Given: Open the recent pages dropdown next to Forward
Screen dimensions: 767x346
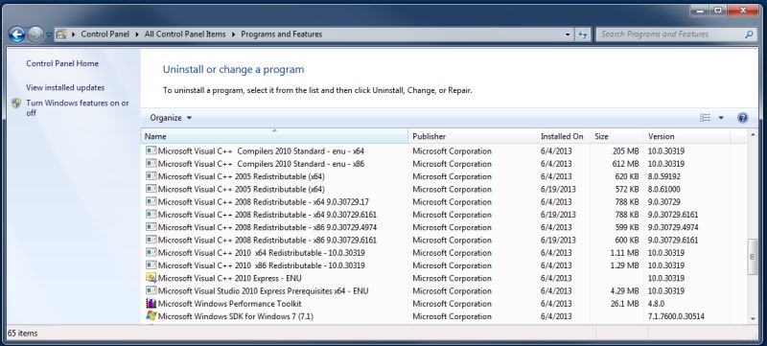Looking at the screenshot, I should pyautogui.click(x=49, y=35).
